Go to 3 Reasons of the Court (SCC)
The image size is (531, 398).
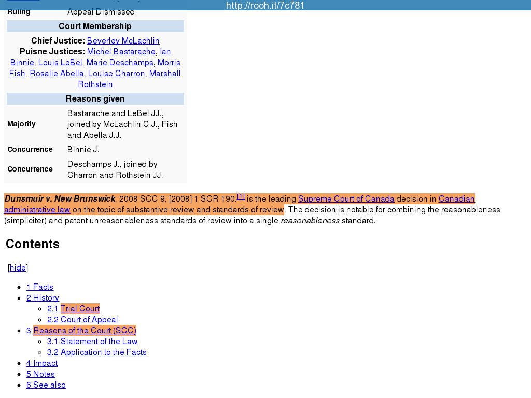[81, 331]
